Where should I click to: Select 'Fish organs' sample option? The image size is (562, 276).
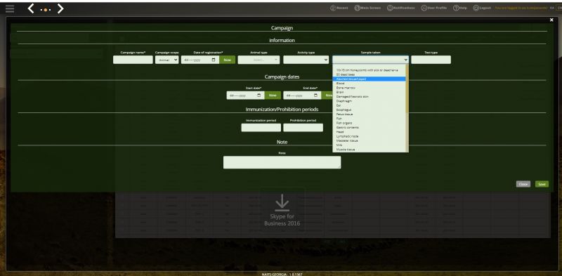370,123
